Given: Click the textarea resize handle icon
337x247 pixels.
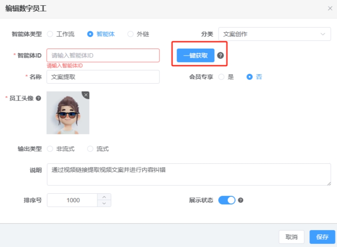Looking at the screenshot, I should coord(329,185).
